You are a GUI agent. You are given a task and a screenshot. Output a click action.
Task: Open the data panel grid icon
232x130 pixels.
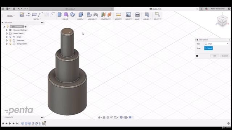[x=3, y=9]
